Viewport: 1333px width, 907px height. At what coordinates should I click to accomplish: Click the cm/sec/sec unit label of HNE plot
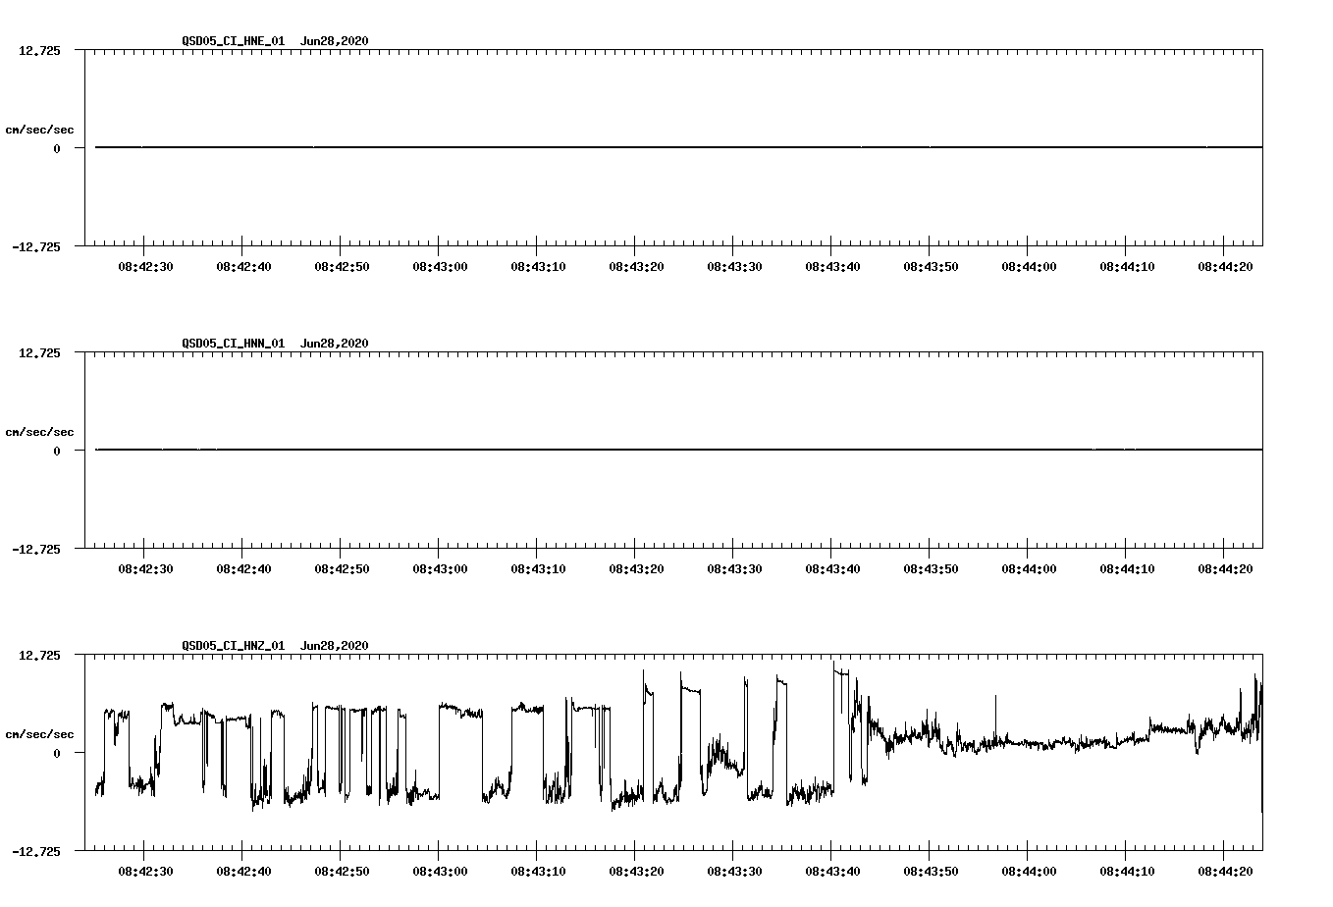(39, 130)
